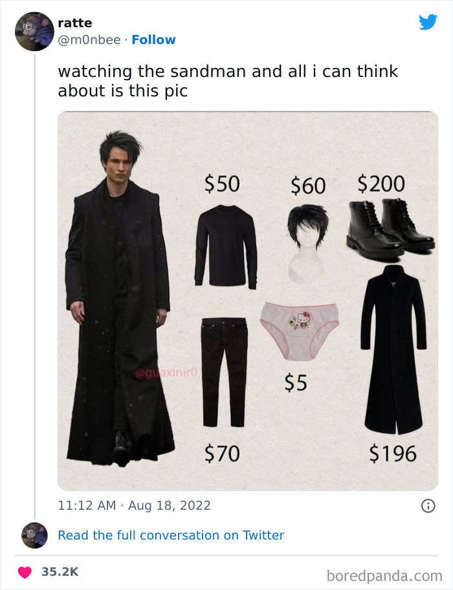Open ratte's profile avatar
Screen dimensions: 453x590
tap(34, 31)
